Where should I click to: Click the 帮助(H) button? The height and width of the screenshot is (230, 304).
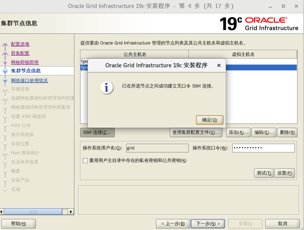(x=19, y=224)
